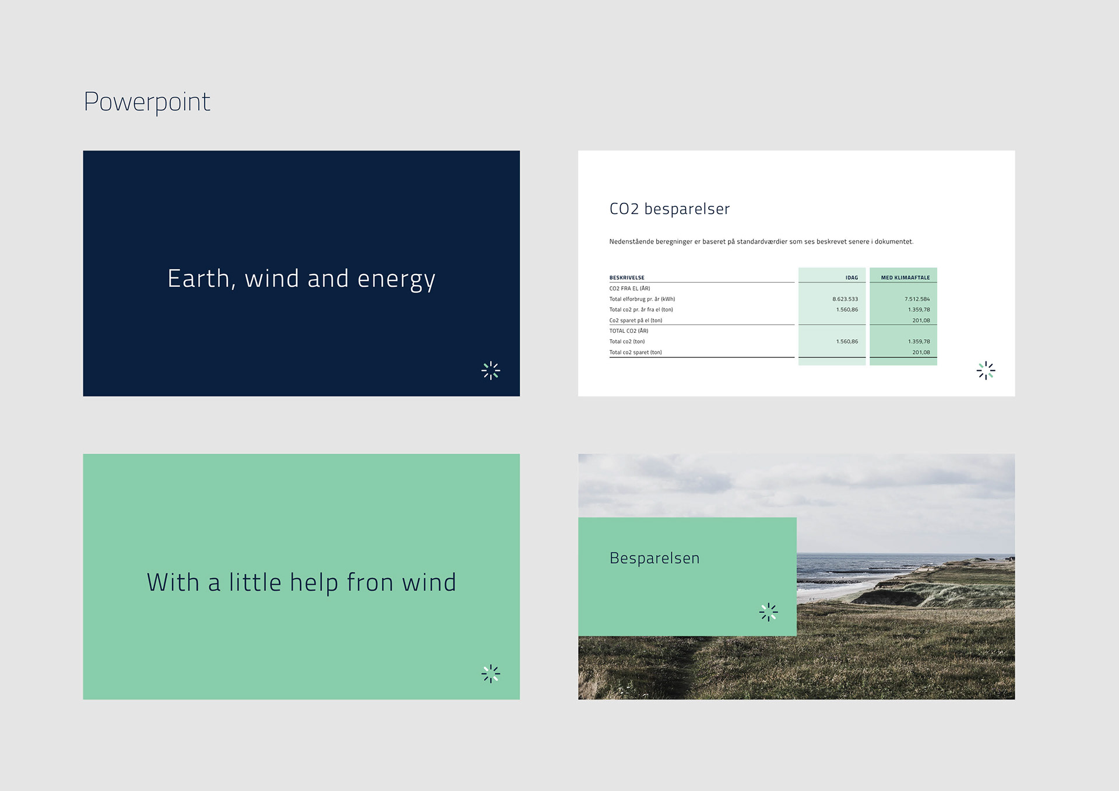Click the 'Total co2 sparet (ton)' row label
Image resolution: width=1119 pixels, height=791 pixels.
click(x=635, y=352)
